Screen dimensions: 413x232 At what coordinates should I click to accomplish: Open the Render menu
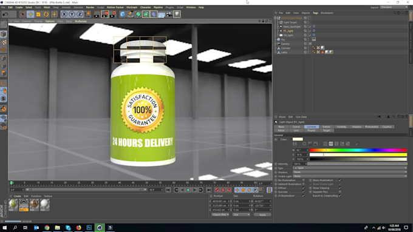click(x=90, y=7)
